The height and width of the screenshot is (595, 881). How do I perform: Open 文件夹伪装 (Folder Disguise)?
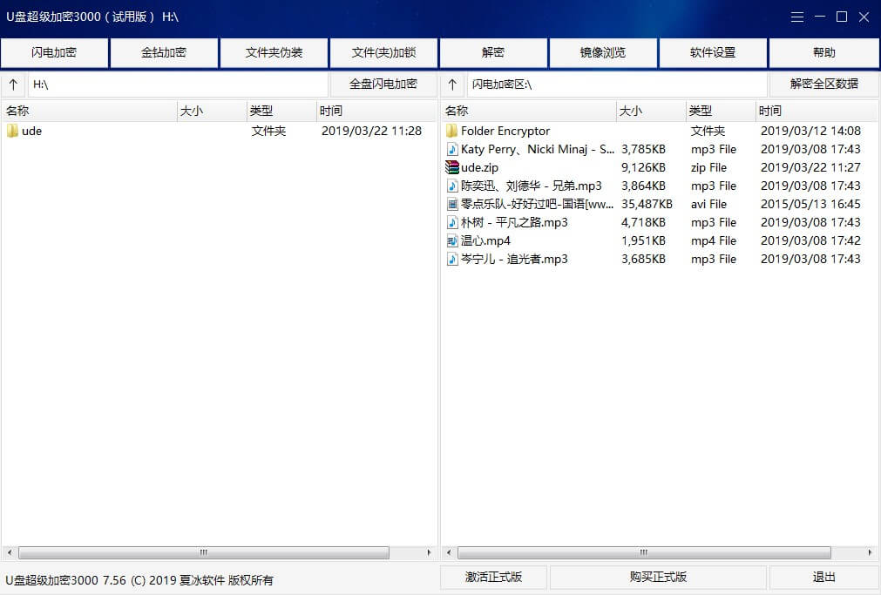click(x=274, y=52)
